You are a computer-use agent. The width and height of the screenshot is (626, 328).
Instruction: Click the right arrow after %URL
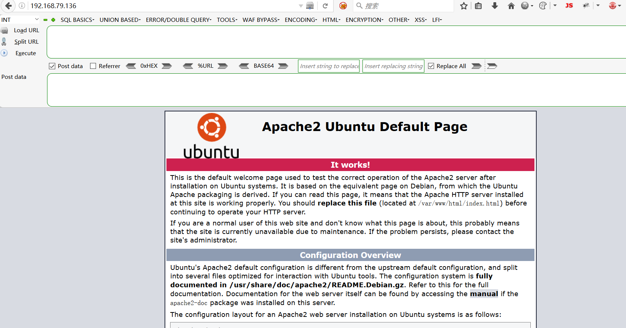pyautogui.click(x=223, y=66)
